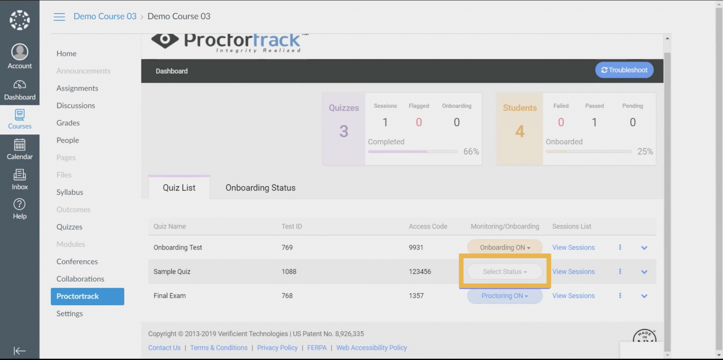Open the FERPA footer link
The width and height of the screenshot is (723, 360).
pos(317,347)
